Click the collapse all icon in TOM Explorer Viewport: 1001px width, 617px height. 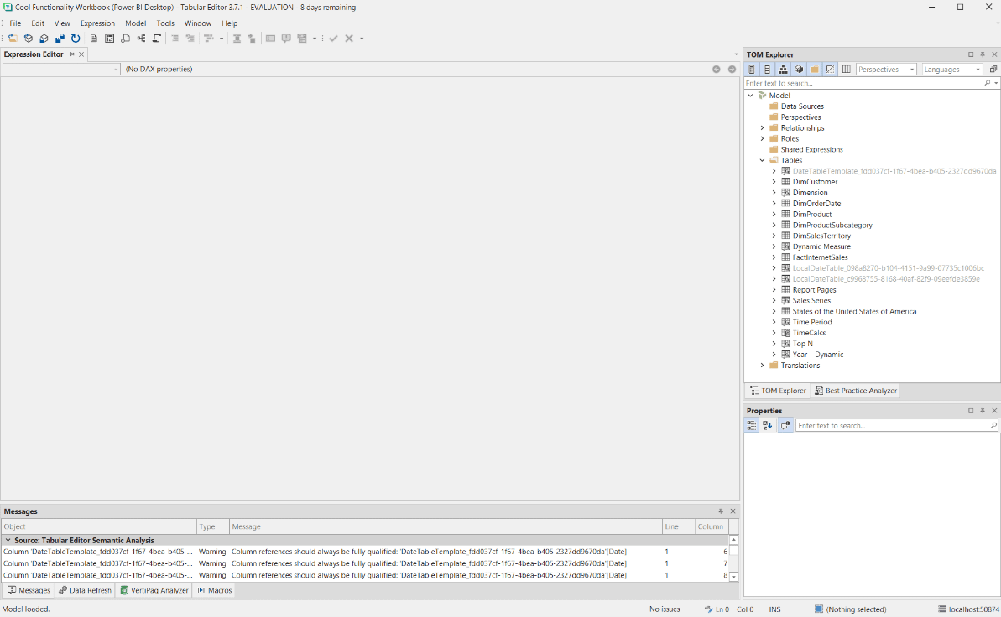click(993, 70)
